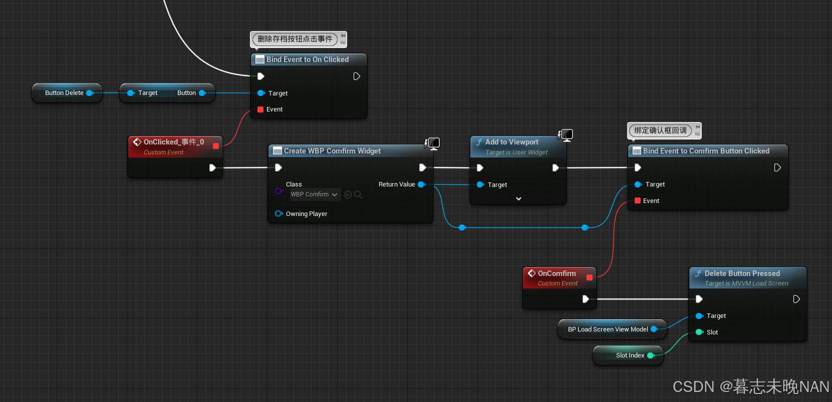Select the Create WBP Comfirm Widget node title

pos(332,151)
